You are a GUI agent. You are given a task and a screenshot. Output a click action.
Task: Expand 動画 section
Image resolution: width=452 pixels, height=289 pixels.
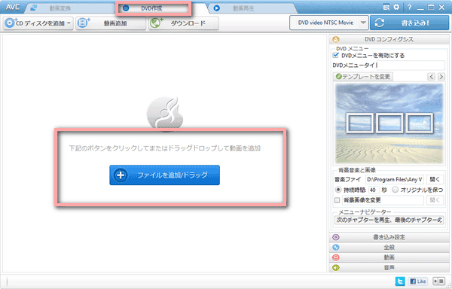click(x=389, y=257)
